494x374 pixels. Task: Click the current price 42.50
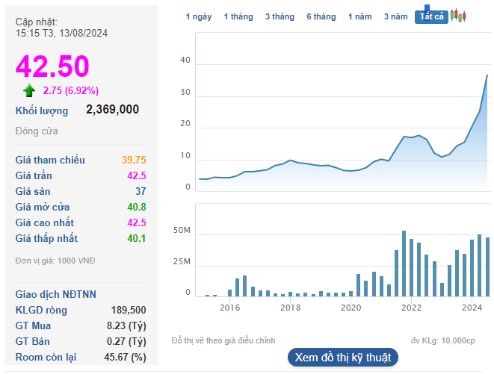[52, 66]
